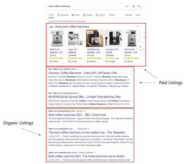Click VonHaus seller name
This screenshot has width=187, height=164.
coord(110,55)
